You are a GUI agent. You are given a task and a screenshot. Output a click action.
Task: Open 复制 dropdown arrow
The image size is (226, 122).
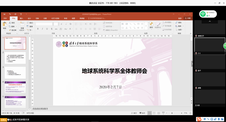point(16,26)
